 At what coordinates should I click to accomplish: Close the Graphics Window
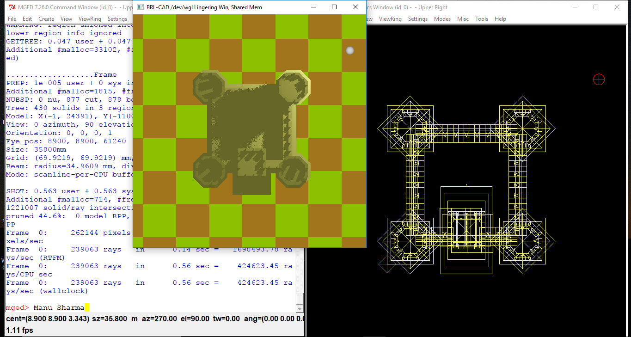[x=617, y=7]
